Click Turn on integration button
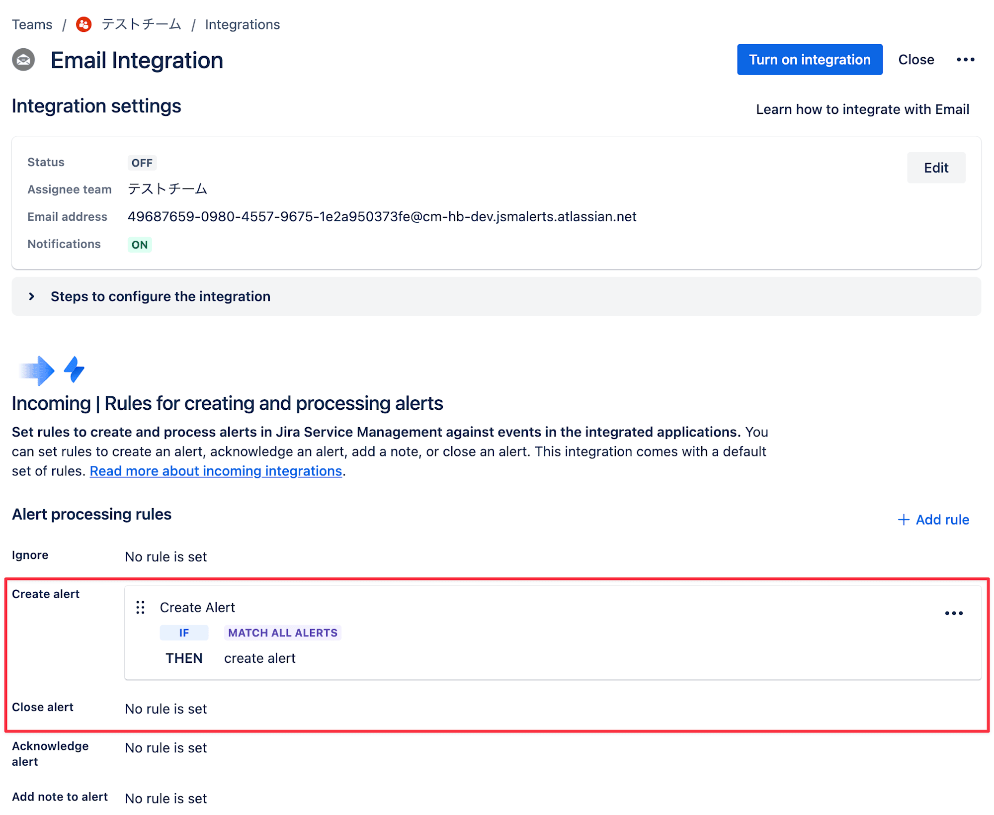The width and height of the screenshot is (994, 815). (810, 59)
